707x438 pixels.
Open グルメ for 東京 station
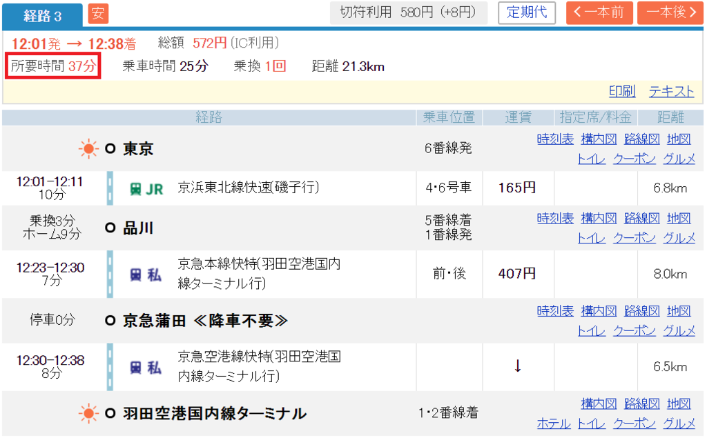tap(679, 159)
